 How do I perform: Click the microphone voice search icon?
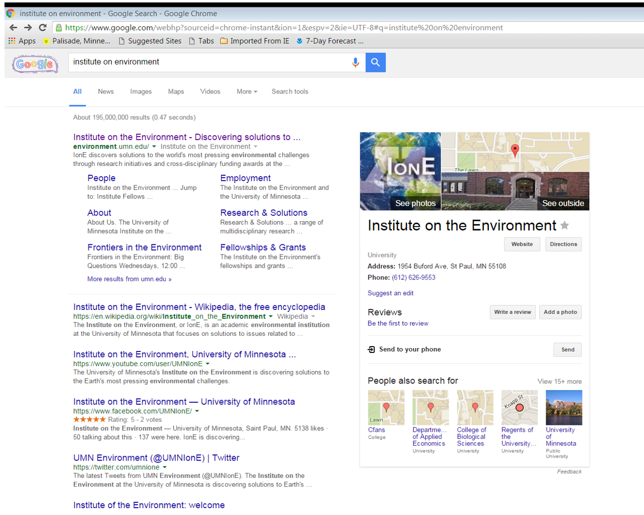pyautogui.click(x=356, y=63)
